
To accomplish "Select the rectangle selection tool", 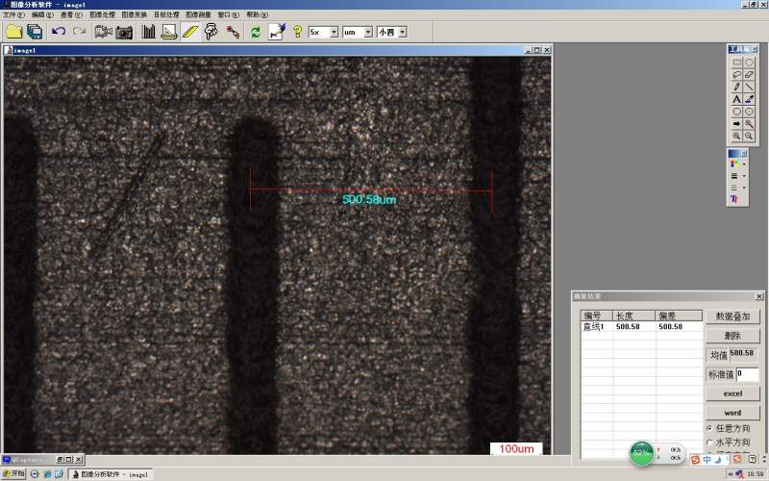I will 737,62.
